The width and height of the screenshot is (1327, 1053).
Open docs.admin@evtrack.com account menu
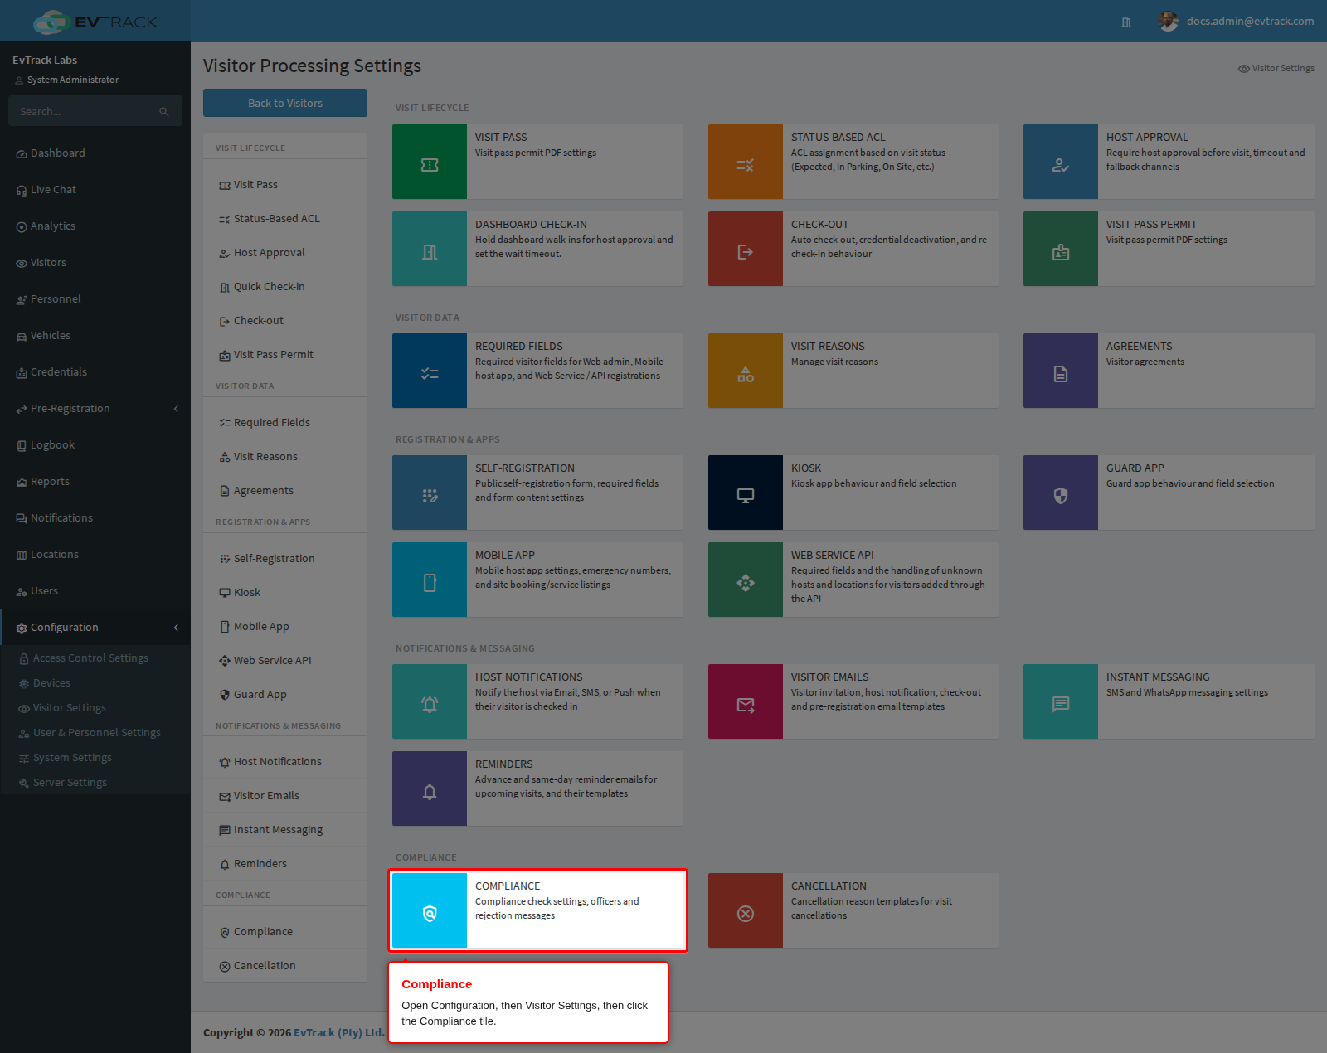[1250, 21]
